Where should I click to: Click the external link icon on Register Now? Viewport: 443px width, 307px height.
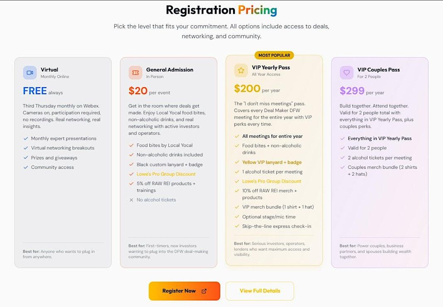[204, 291]
